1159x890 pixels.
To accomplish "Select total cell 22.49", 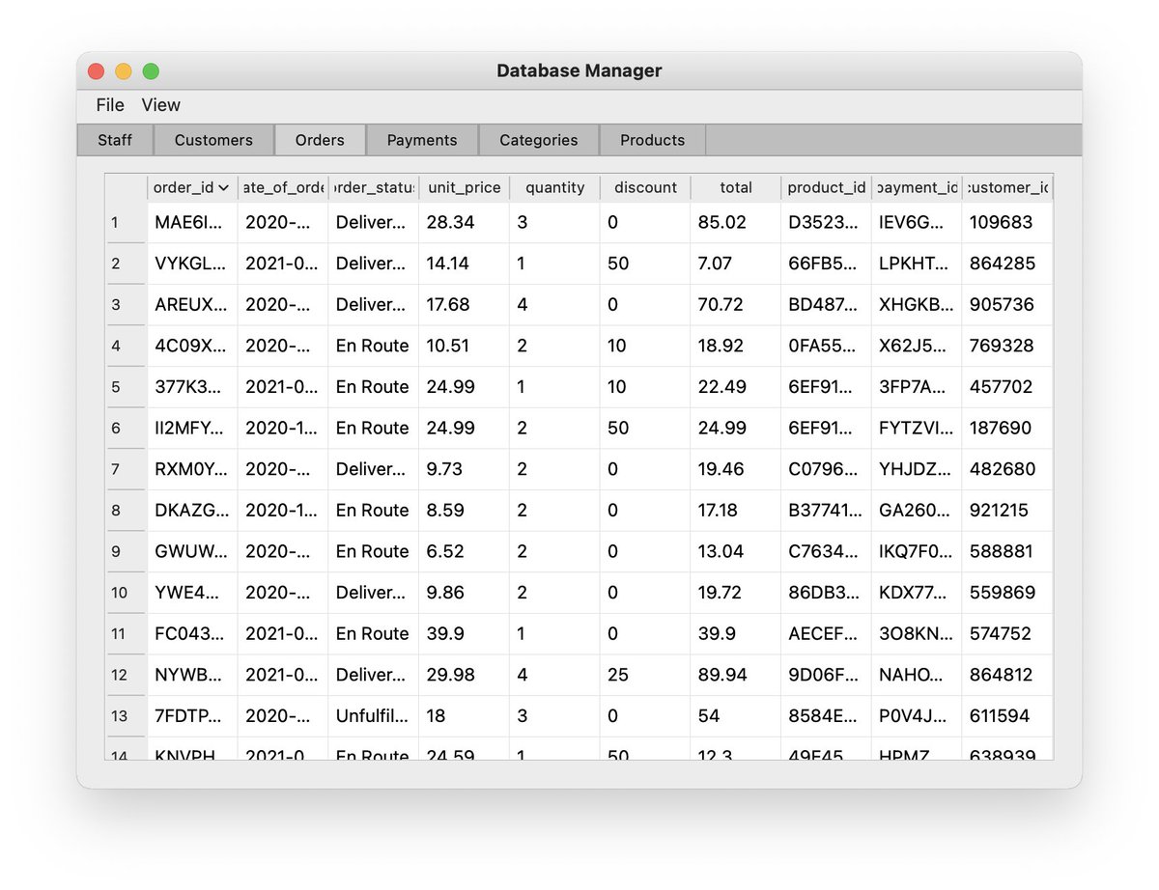I will pyautogui.click(x=736, y=387).
